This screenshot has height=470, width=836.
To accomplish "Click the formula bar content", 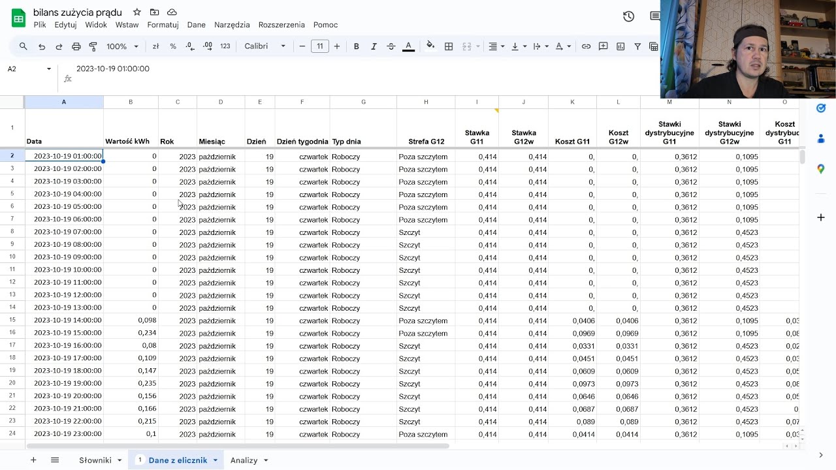I will (x=113, y=69).
